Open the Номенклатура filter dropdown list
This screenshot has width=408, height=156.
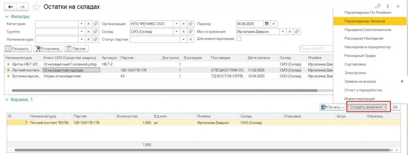pos(81,39)
